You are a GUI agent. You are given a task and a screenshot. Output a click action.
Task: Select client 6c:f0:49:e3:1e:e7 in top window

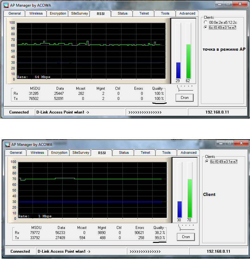click(205, 27)
